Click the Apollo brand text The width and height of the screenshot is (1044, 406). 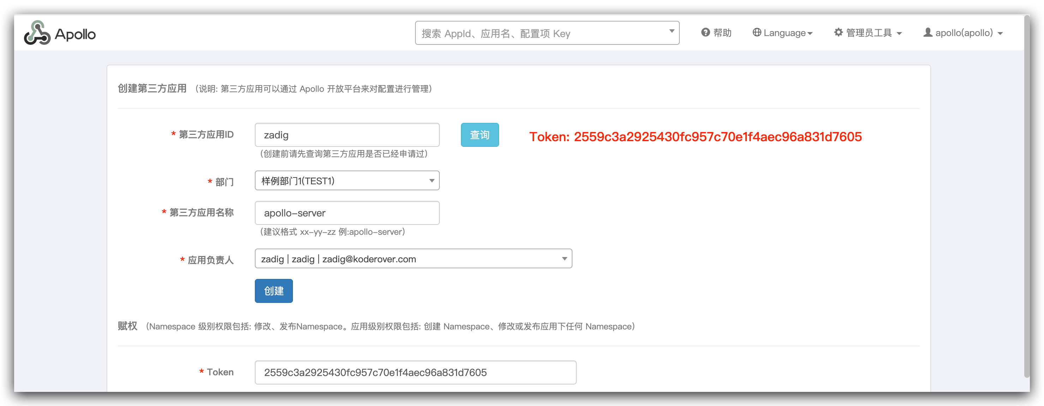point(76,35)
